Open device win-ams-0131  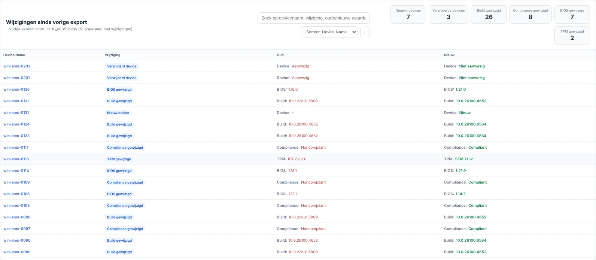(x=16, y=113)
